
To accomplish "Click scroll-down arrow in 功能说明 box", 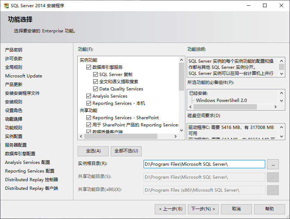I will 281,74.
